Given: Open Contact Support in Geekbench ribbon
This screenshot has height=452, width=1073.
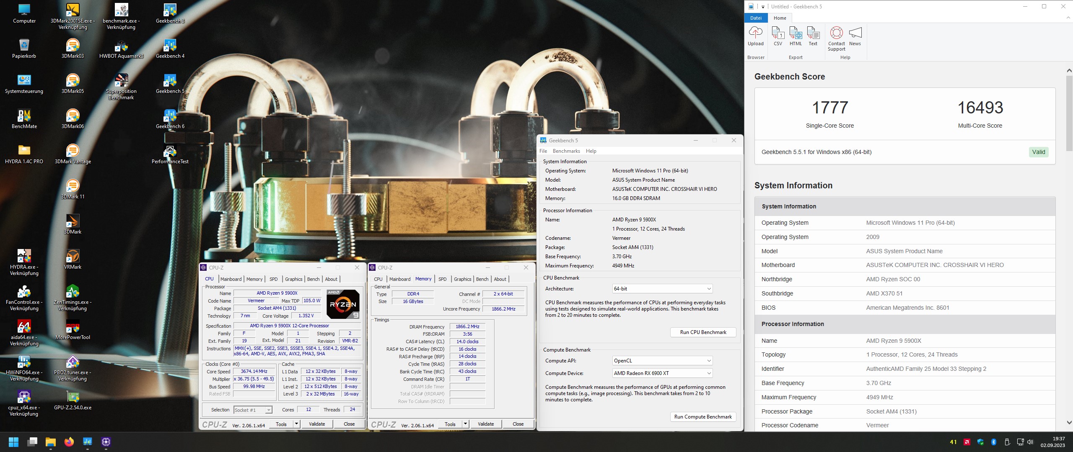Looking at the screenshot, I should click(837, 39).
